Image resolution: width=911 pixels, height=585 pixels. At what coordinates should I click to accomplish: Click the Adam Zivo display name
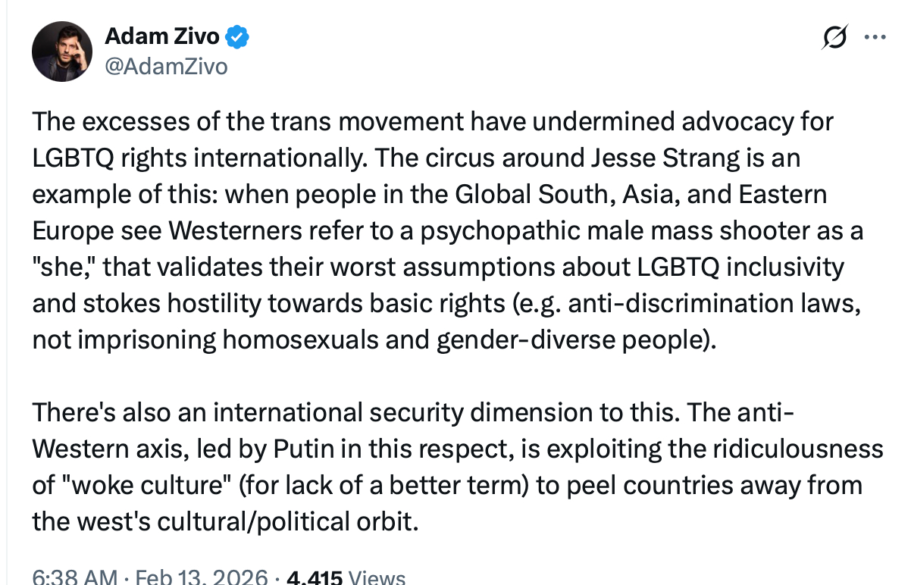coord(161,36)
